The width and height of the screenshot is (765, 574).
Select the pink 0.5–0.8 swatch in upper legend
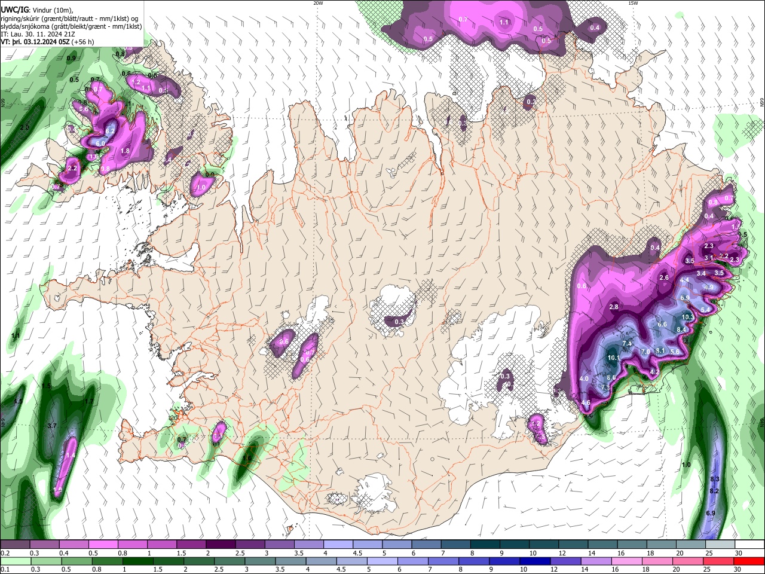(x=103, y=545)
